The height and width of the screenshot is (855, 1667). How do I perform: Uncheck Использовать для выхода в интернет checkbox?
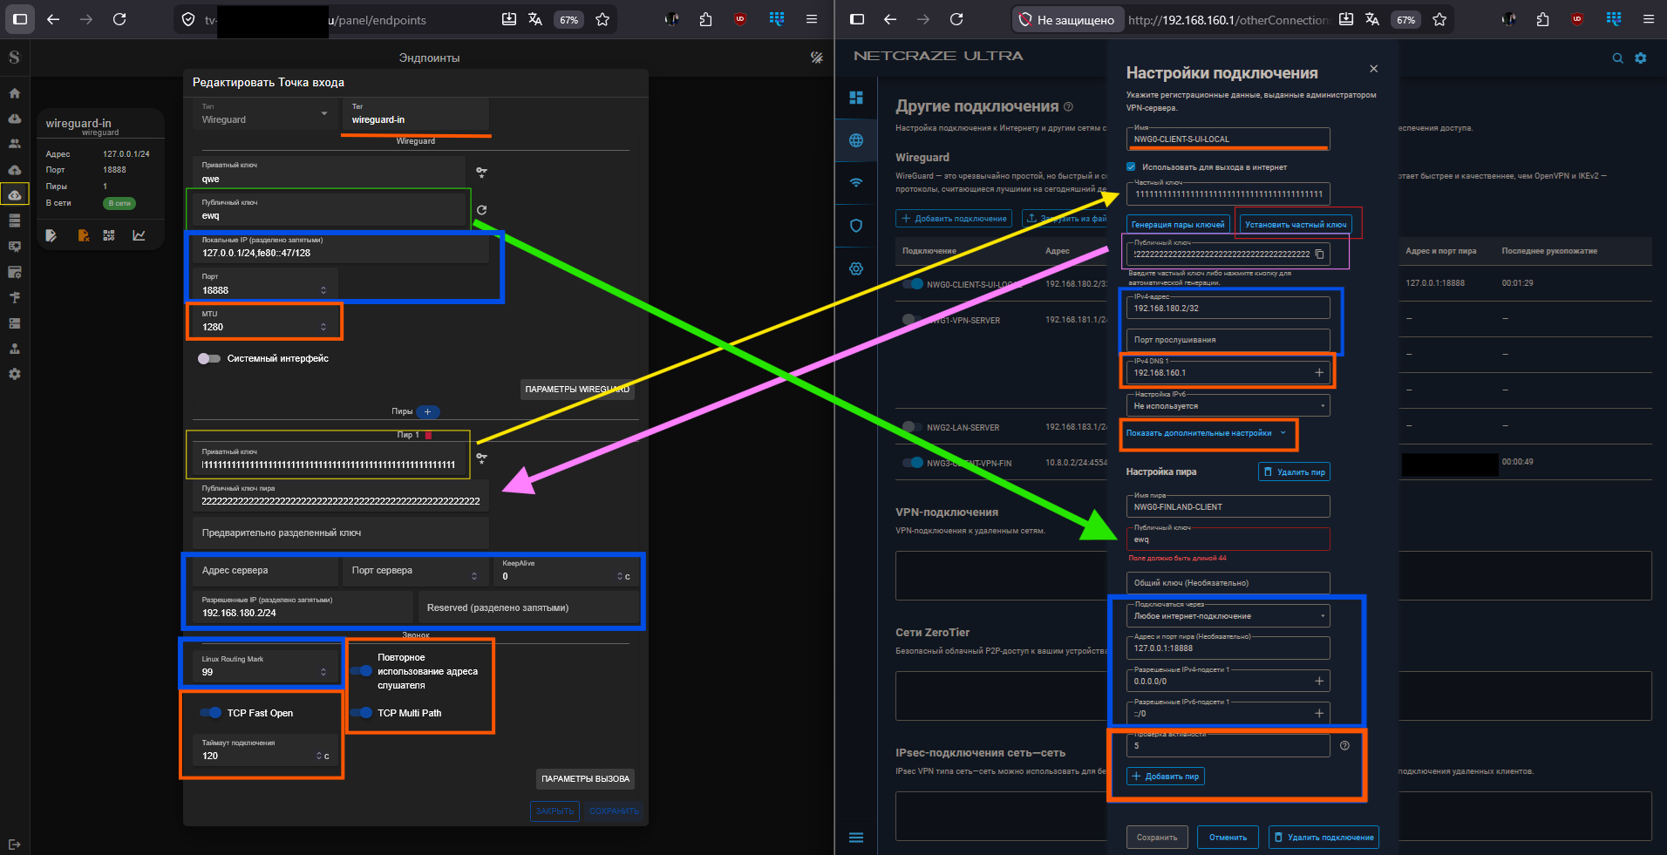1132,166
